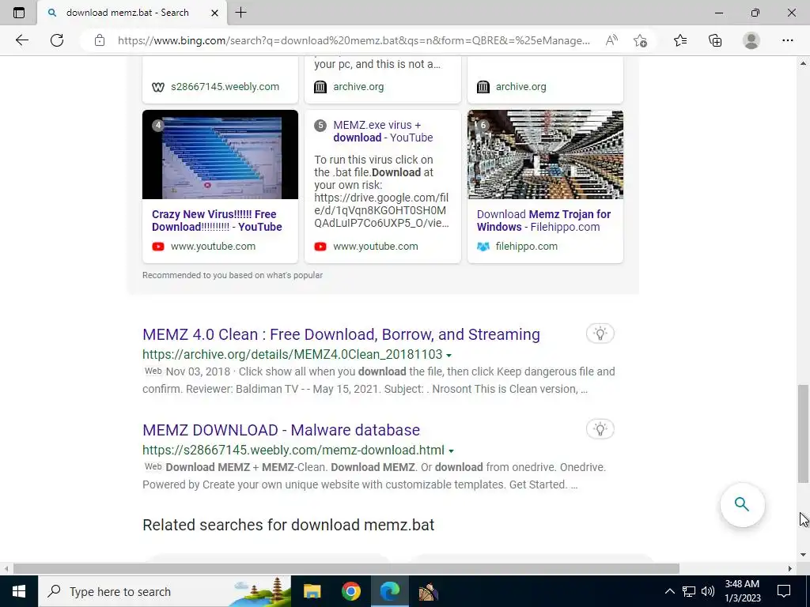The height and width of the screenshot is (607, 810).
Task: Click the filehippo site icon
Action: [x=483, y=247]
